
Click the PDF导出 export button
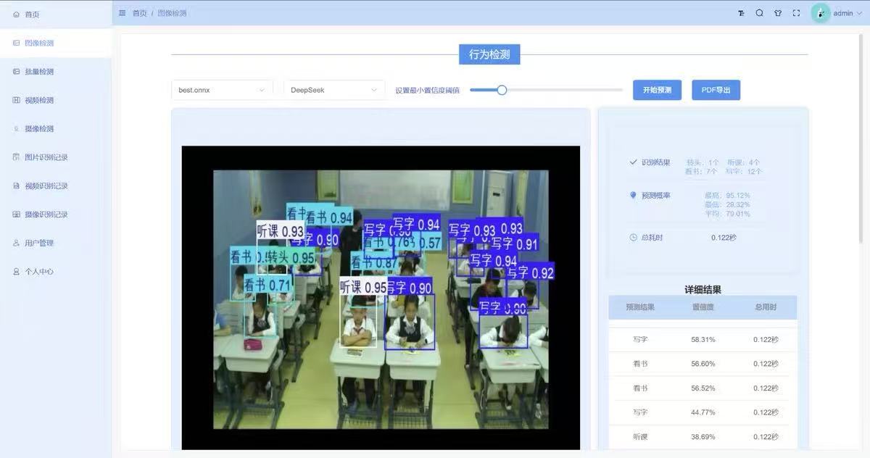click(716, 90)
